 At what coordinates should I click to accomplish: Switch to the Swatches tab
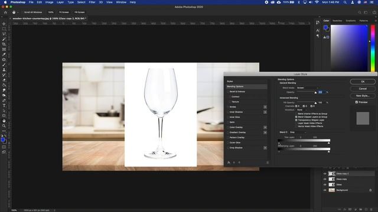[337, 21]
